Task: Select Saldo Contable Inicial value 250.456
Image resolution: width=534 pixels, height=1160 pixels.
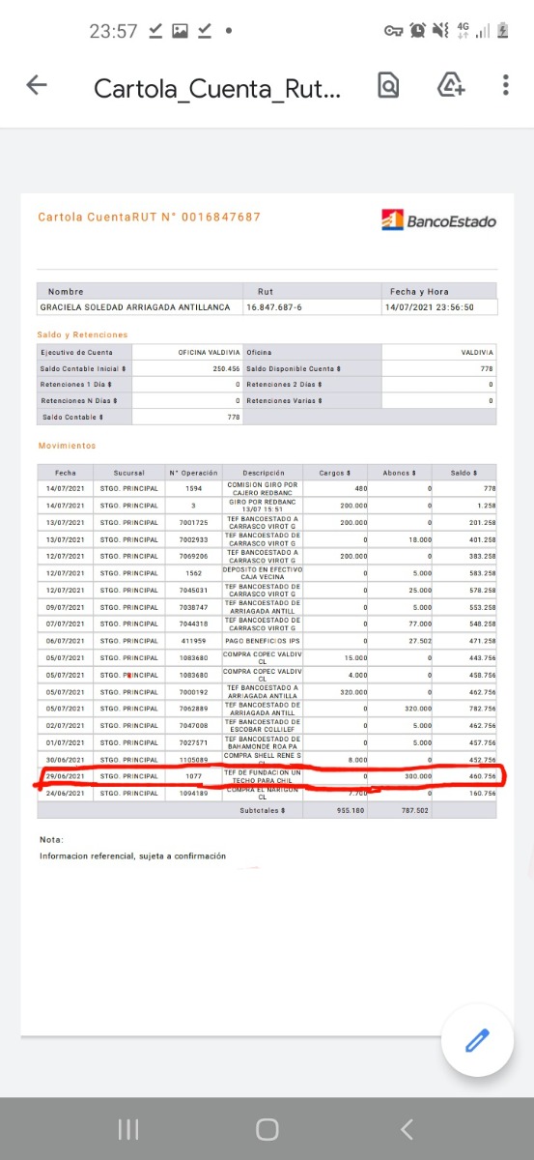Action: point(226,368)
